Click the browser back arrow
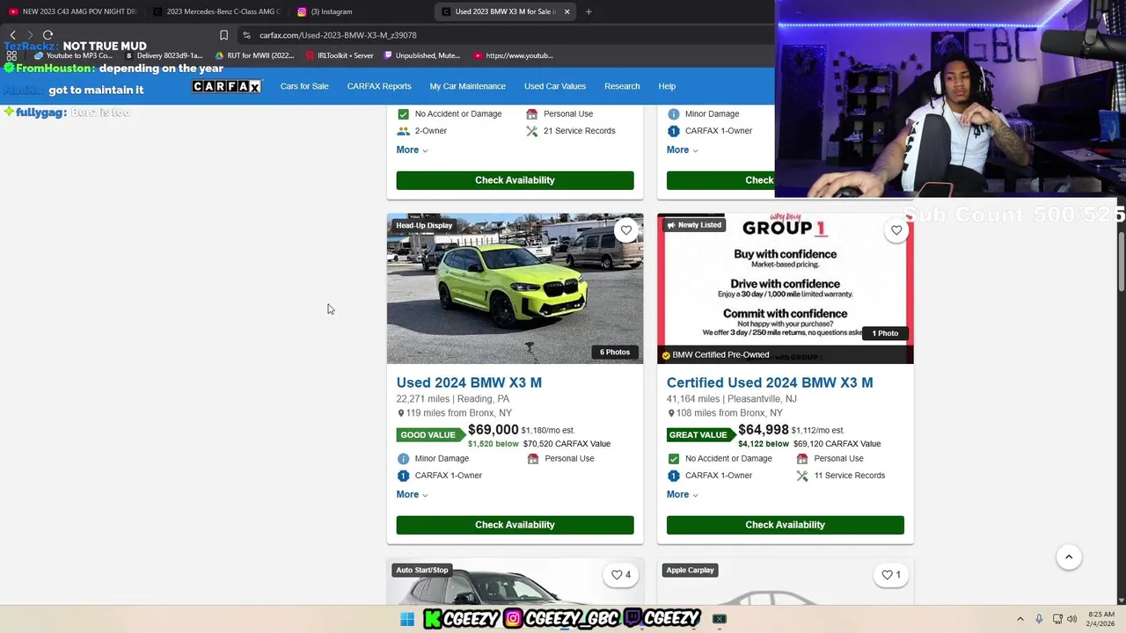 (x=13, y=35)
